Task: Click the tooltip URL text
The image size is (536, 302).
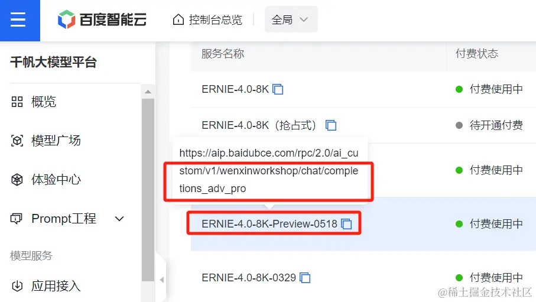Action: click(x=269, y=171)
